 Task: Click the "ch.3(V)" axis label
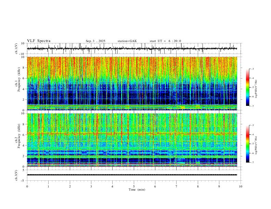(16, 175)
